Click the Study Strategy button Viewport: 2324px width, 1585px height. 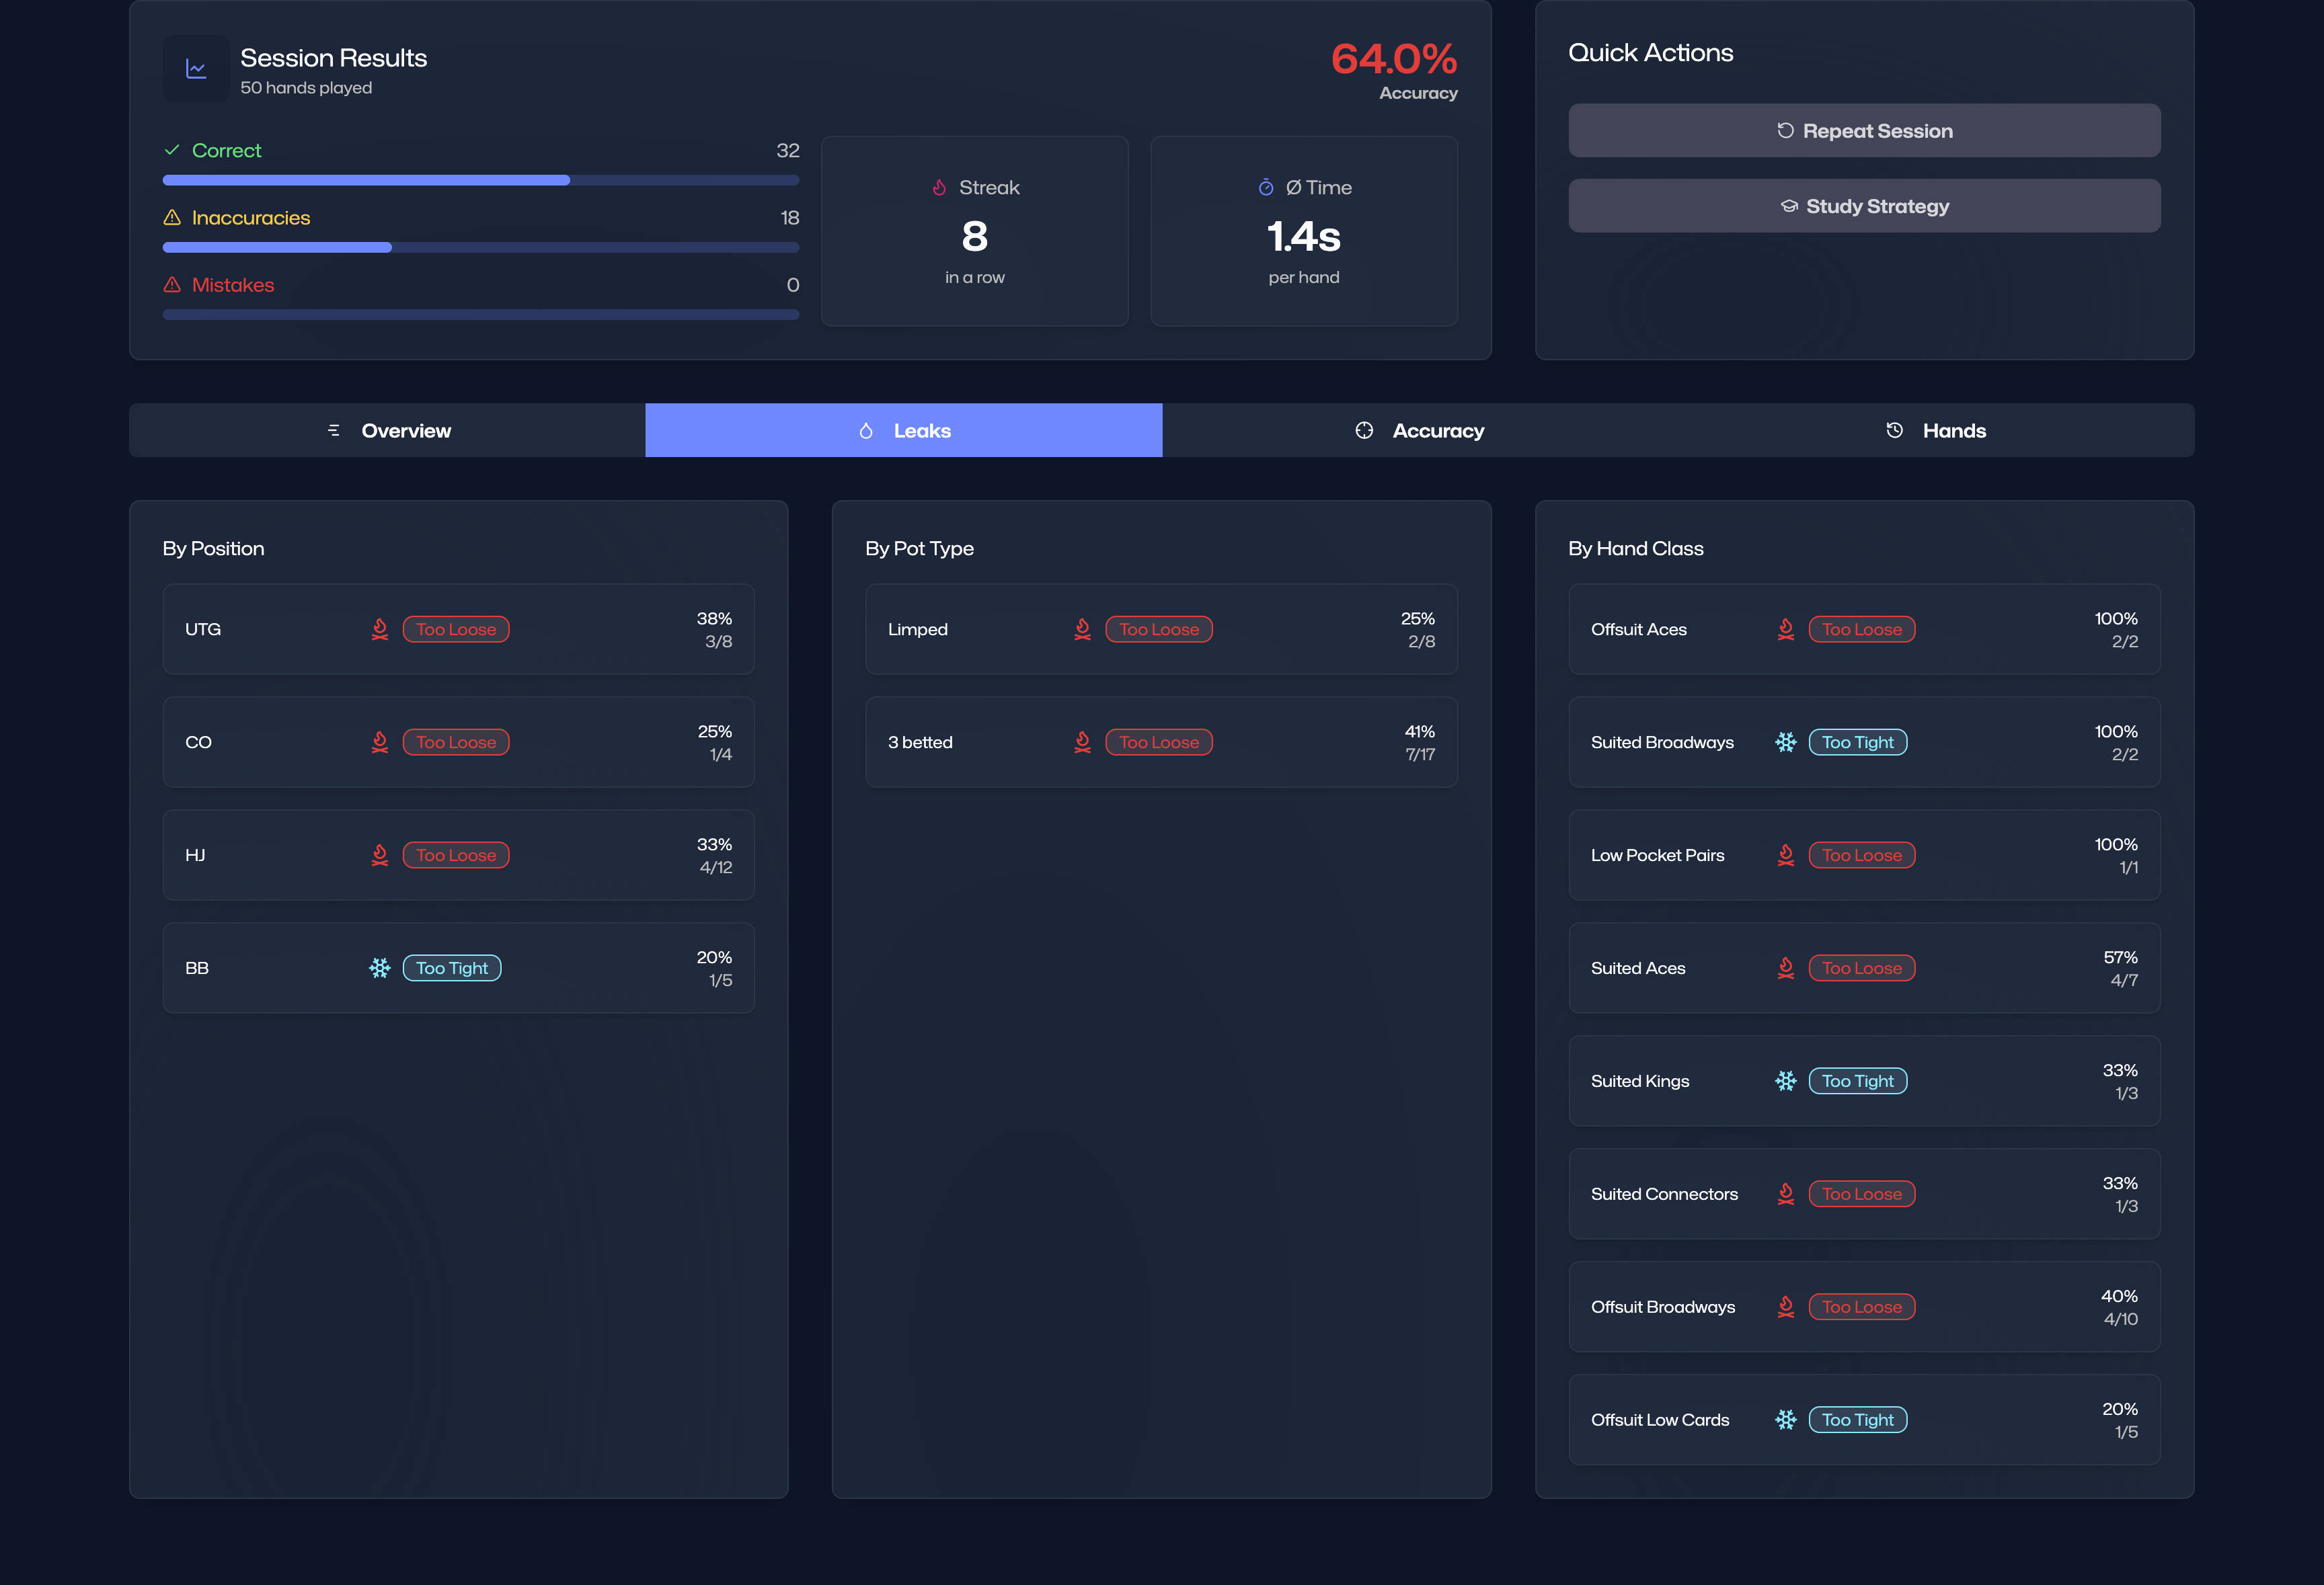(x=1864, y=207)
